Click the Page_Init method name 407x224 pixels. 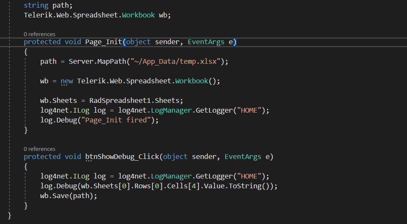pos(104,42)
